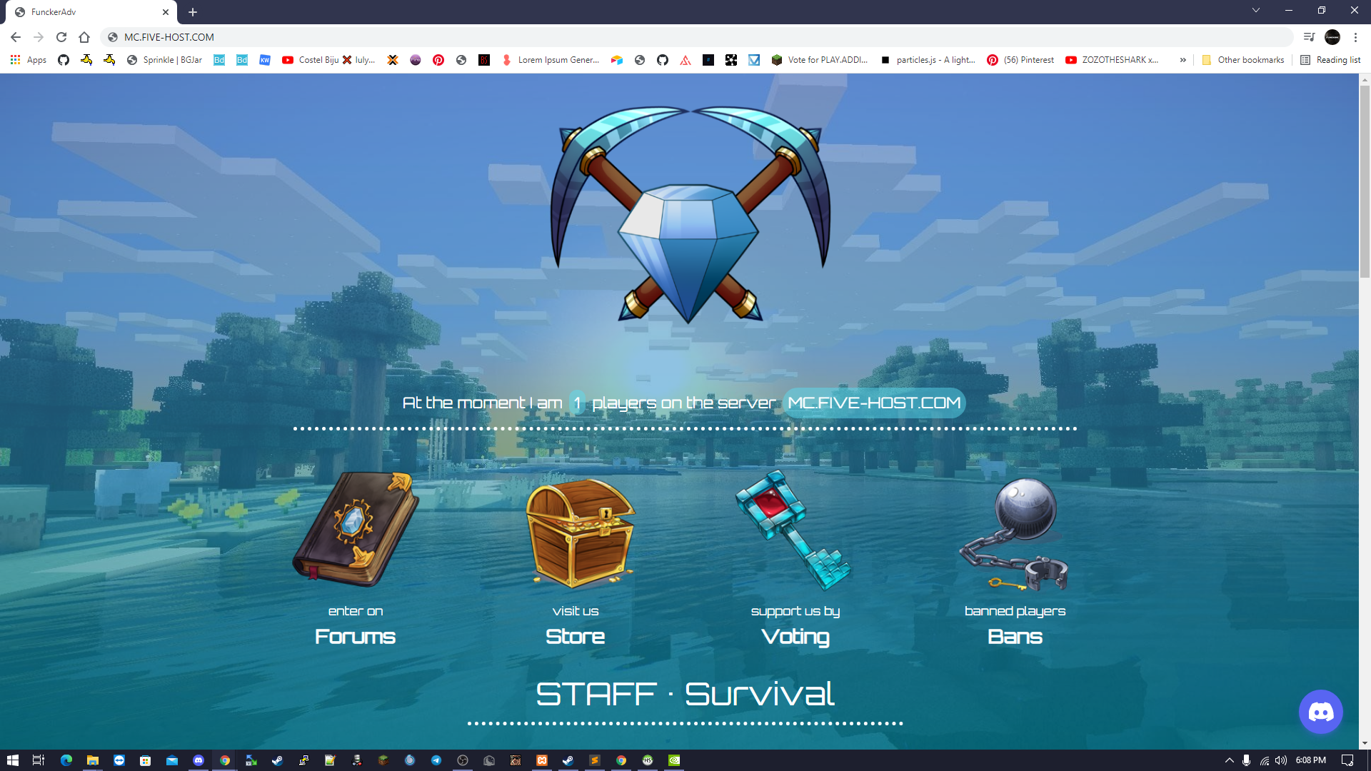Open the Discord chat widget bubble
This screenshot has height=771, width=1371.
coord(1320,711)
